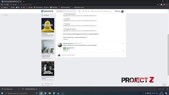
Task: Open the Ярослав profile menu
Action: click(x=120, y=11)
